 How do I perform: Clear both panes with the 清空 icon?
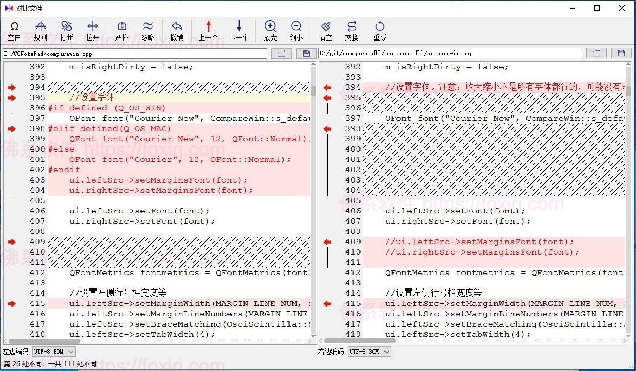325,30
